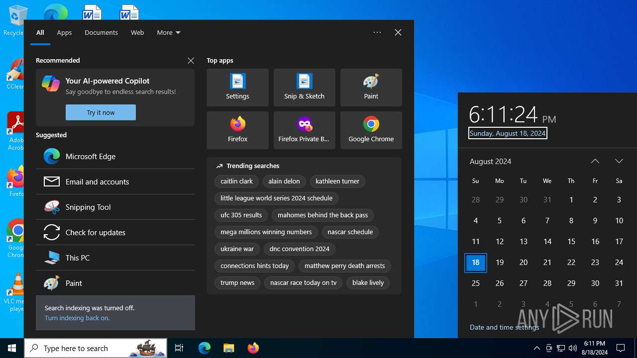
Task: Open Firefox Private Browsing tile
Action: click(304, 130)
